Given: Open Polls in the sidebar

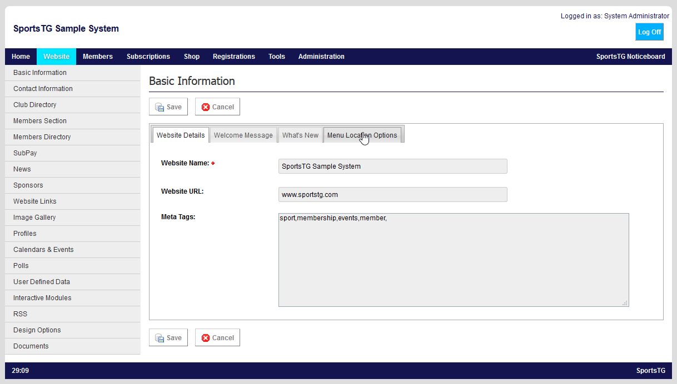Looking at the screenshot, I should [x=72, y=266].
